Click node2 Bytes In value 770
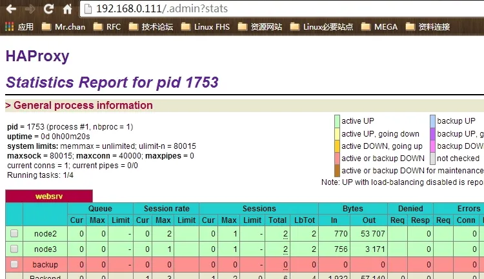484x279 pixels. point(341,234)
